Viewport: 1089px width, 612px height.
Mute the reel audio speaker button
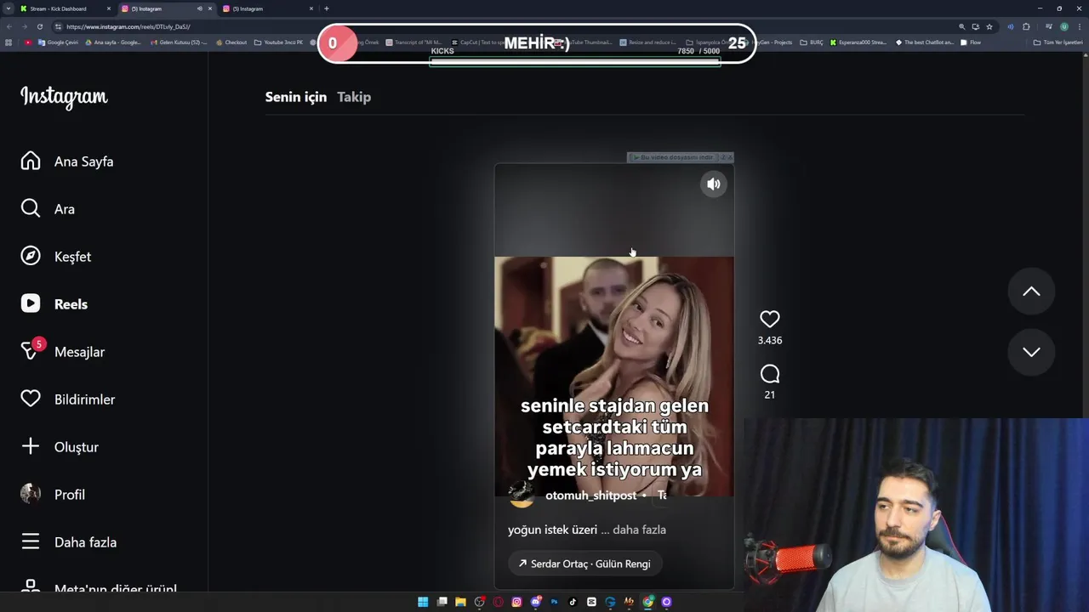pos(714,184)
